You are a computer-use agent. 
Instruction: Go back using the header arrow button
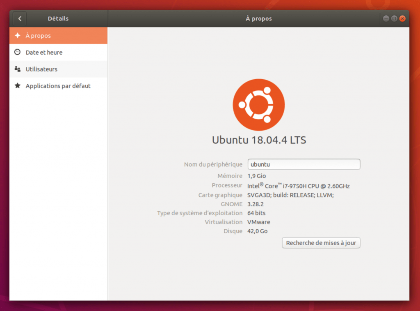(x=20, y=18)
